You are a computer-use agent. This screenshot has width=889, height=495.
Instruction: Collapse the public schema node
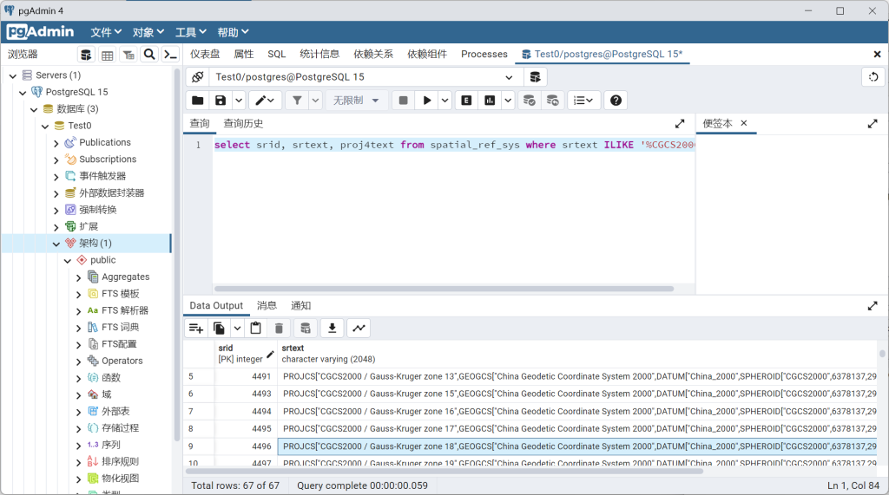click(68, 261)
